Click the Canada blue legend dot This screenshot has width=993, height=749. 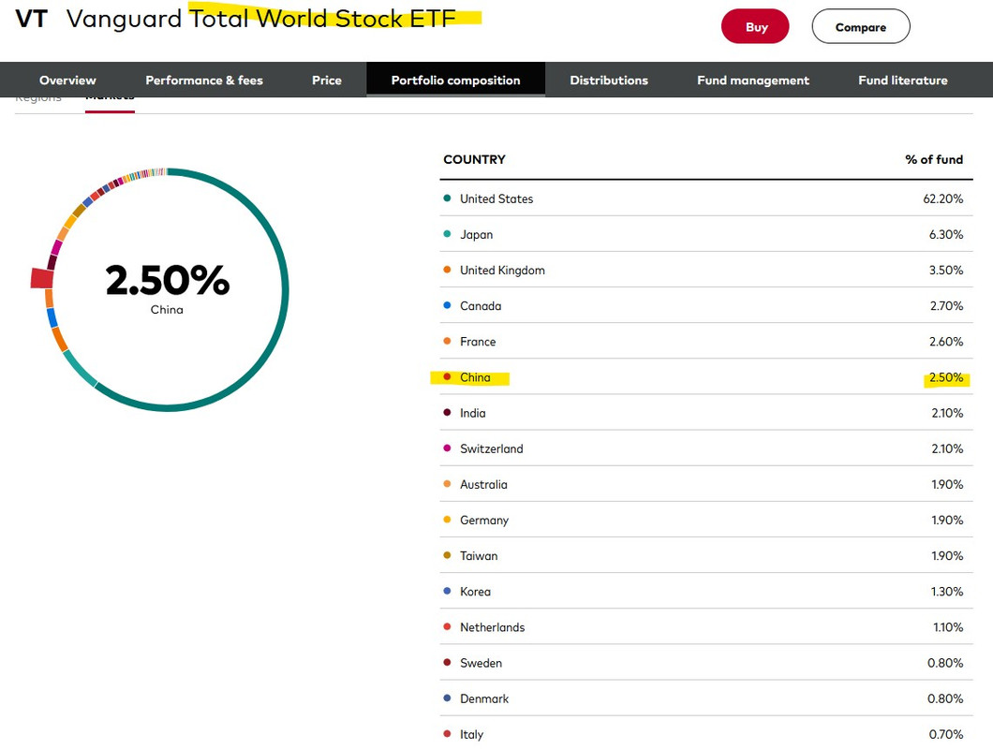[x=447, y=305]
